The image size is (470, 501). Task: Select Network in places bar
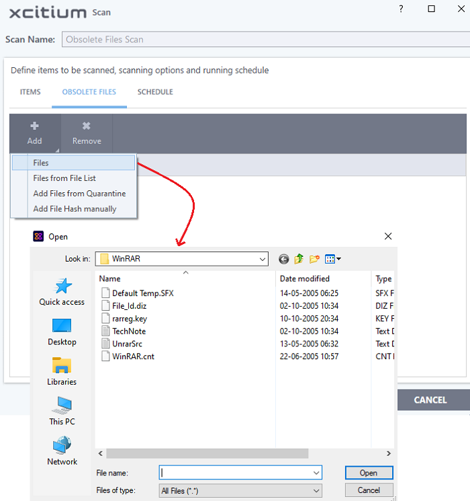pyautogui.click(x=62, y=451)
